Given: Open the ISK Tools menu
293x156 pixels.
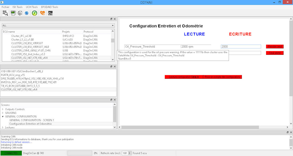Looking at the screenshot, I should tap(17, 7).
